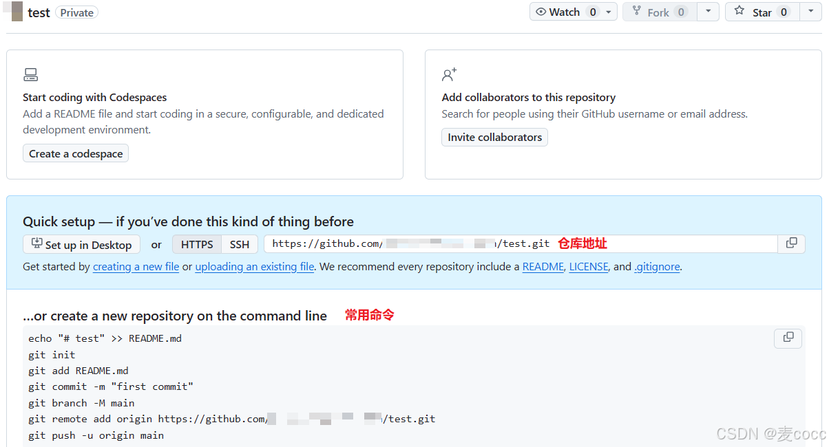Click Invite collaborators button
Viewport: 829px width, 447px height.
point(494,137)
